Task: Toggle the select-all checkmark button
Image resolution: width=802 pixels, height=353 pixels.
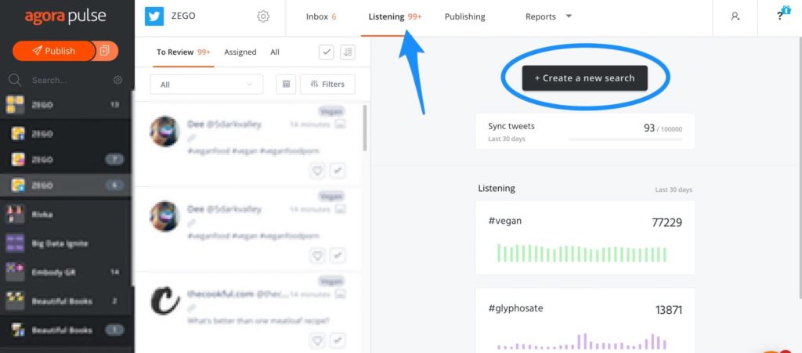Action: 327,52
